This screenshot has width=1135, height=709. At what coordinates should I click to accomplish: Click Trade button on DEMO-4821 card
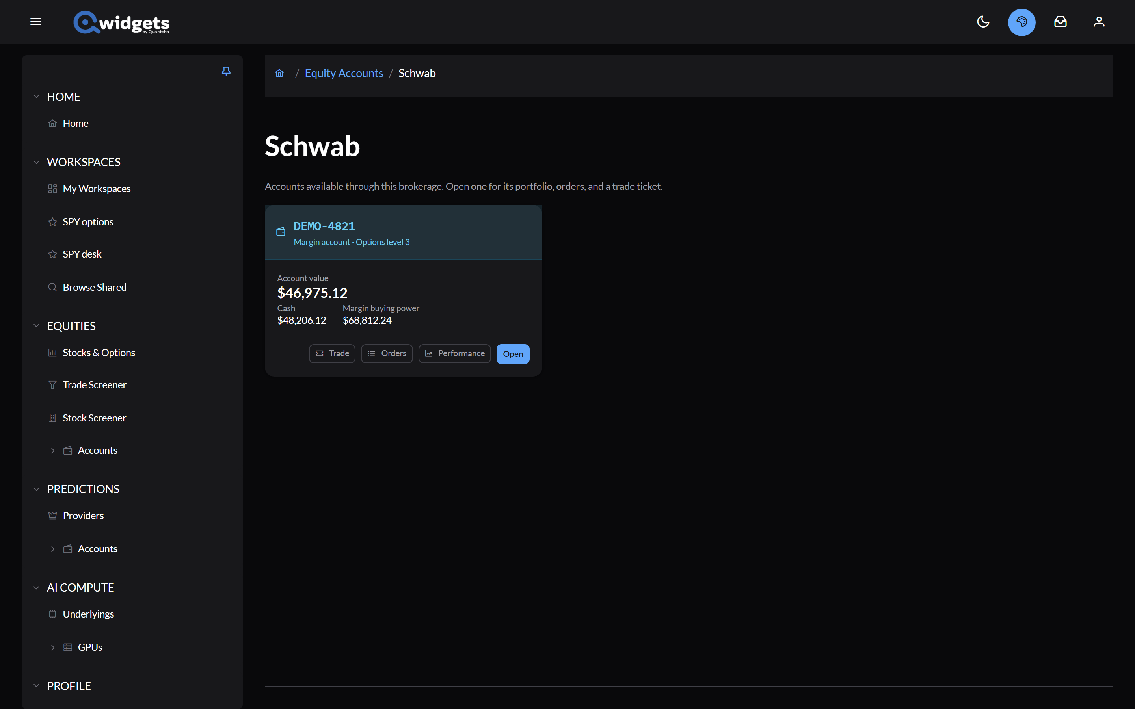tap(332, 354)
